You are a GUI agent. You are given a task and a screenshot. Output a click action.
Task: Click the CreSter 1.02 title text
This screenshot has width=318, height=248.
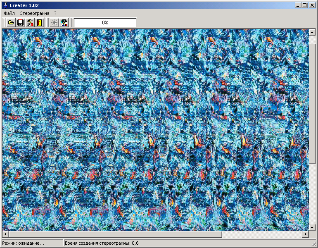(x=24, y=5)
